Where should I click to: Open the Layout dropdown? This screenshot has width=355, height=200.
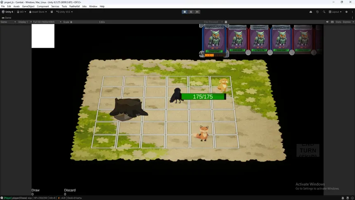click(335, 12)
